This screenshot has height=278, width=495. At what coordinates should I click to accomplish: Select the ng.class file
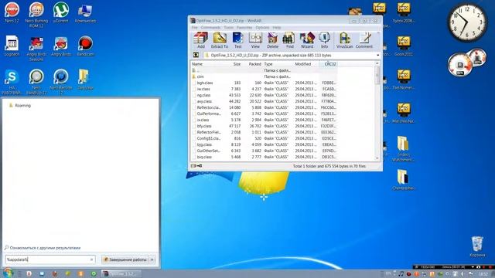(265, 95)
